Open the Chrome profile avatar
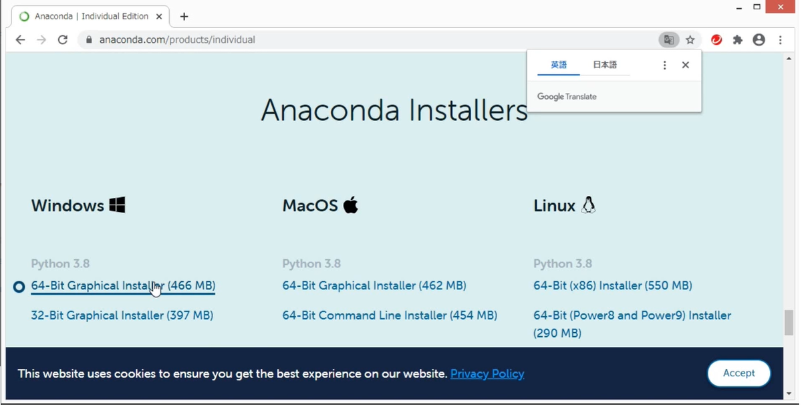The image size is (802, 405). point(759,40)
